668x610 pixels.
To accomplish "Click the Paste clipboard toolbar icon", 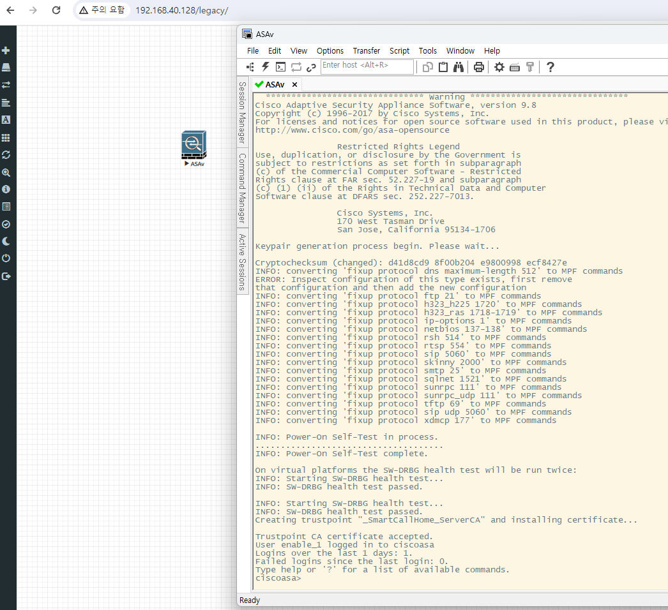I will point(443,67).
